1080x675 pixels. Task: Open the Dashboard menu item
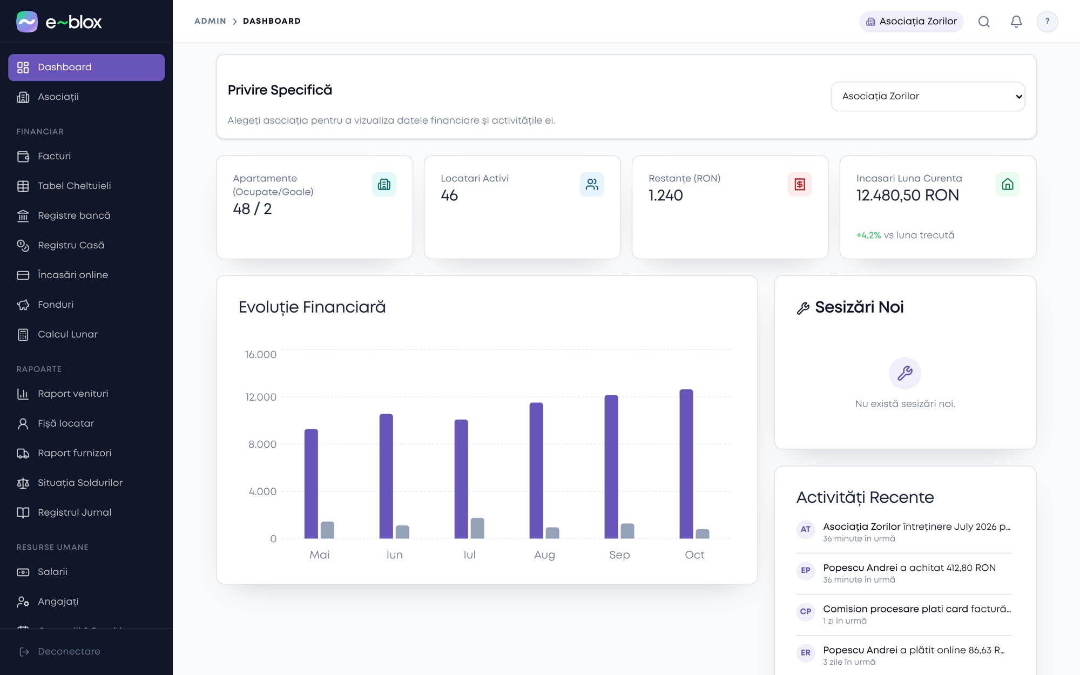pyautogui.click(x=86, y=67)
